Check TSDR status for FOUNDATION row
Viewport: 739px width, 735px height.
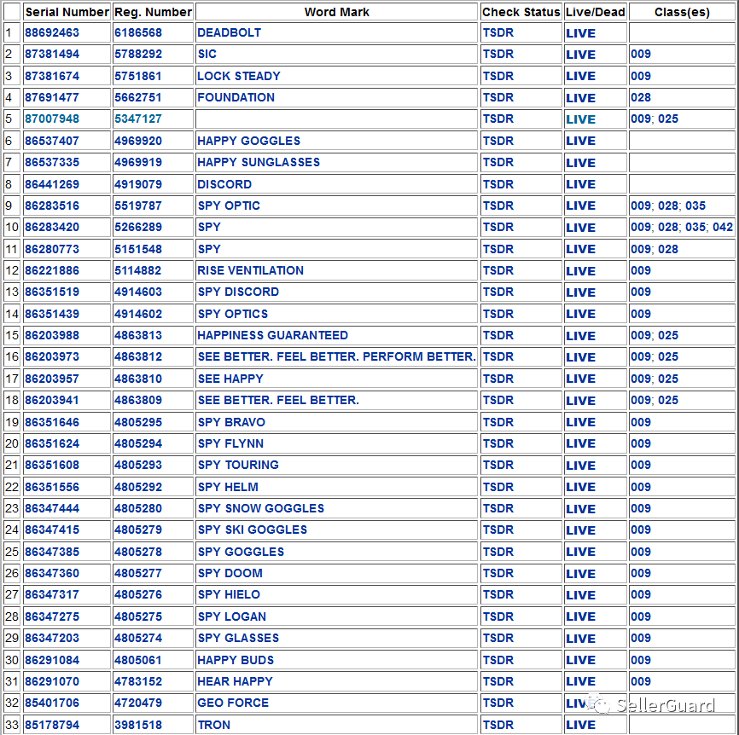498,97
